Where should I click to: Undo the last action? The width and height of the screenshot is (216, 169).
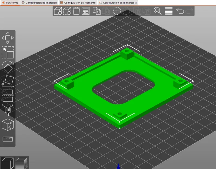(180, 11)
